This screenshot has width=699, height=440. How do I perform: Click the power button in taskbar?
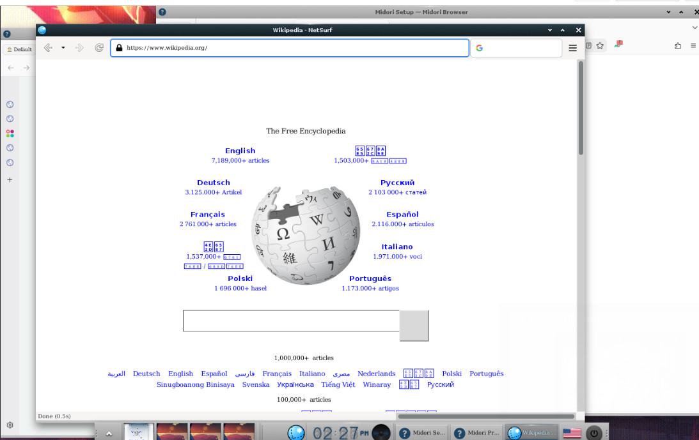593,432
